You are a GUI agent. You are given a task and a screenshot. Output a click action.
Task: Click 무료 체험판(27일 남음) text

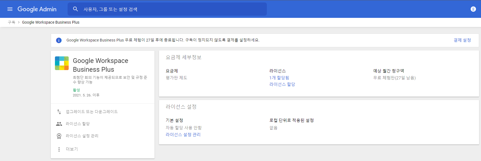pyautogui.click(x=394, y=78)
